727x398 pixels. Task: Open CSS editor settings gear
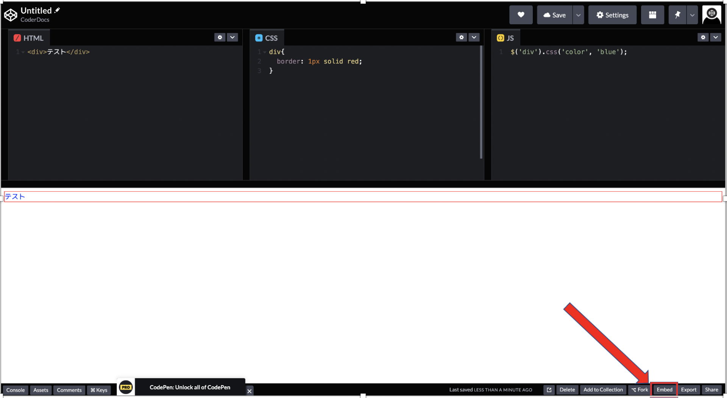(x=461, y=37)
